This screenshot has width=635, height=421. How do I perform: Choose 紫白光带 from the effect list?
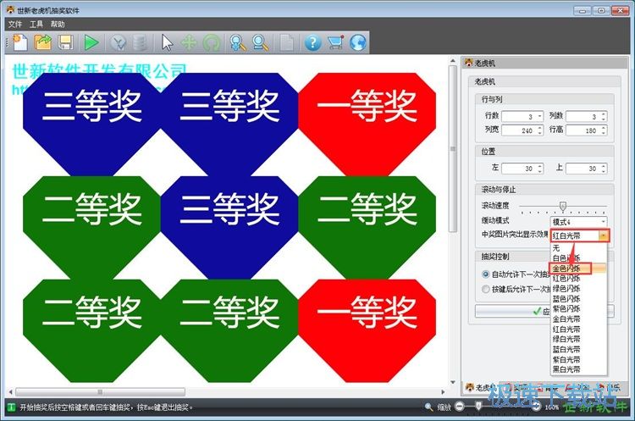tap(579, 359)
